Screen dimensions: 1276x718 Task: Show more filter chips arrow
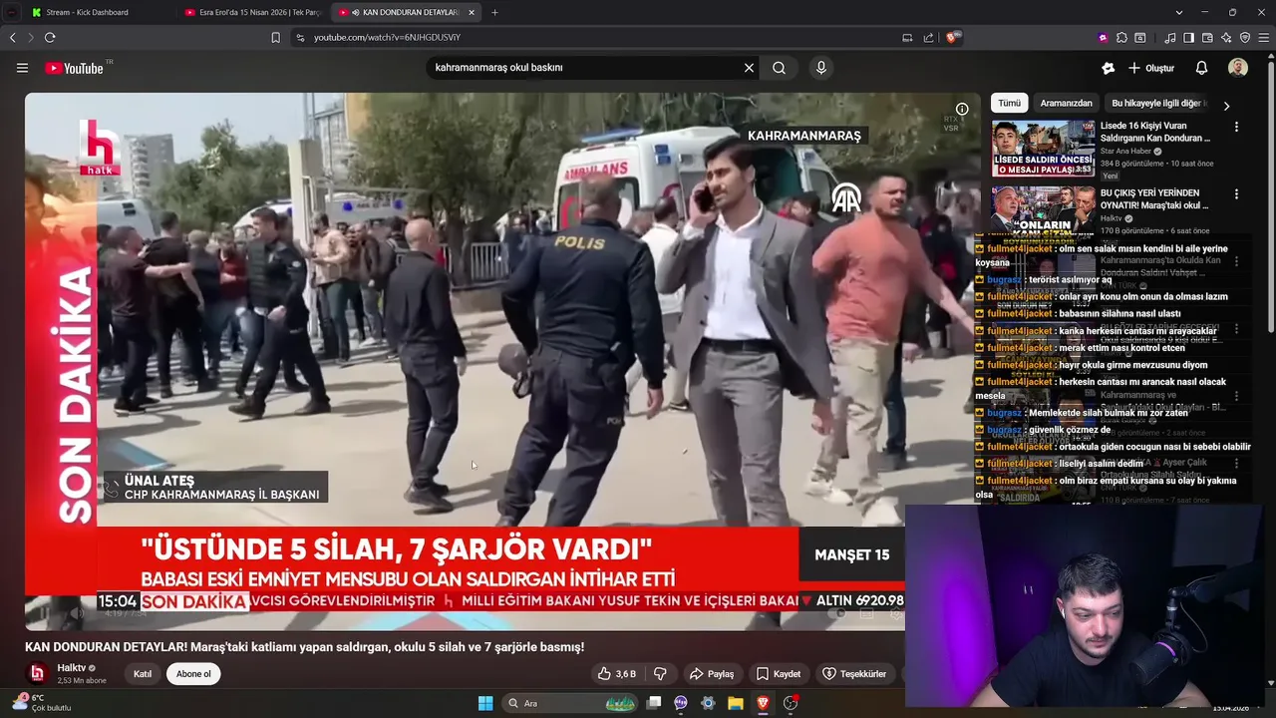pos(1226,105)
